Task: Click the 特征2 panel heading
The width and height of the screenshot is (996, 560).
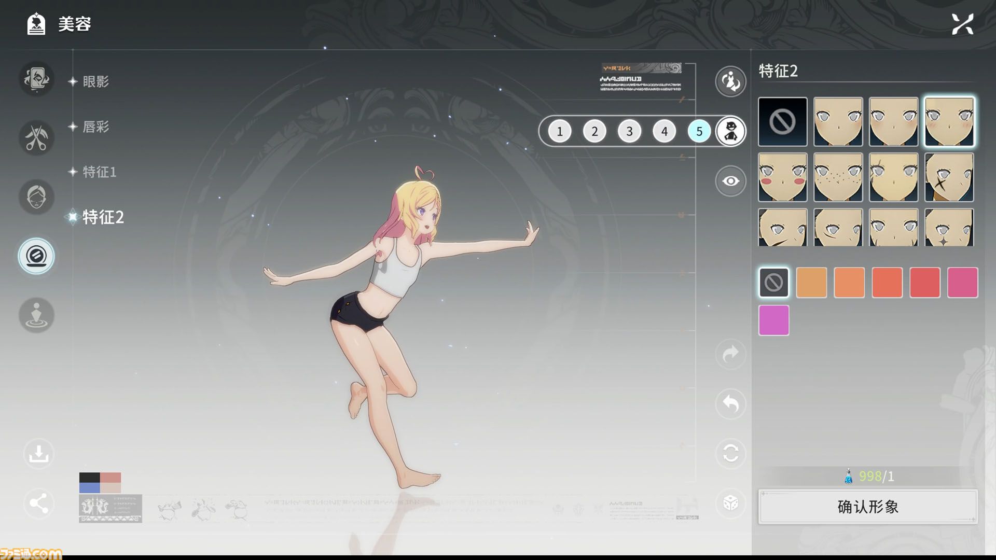Action: coord(778,71)
